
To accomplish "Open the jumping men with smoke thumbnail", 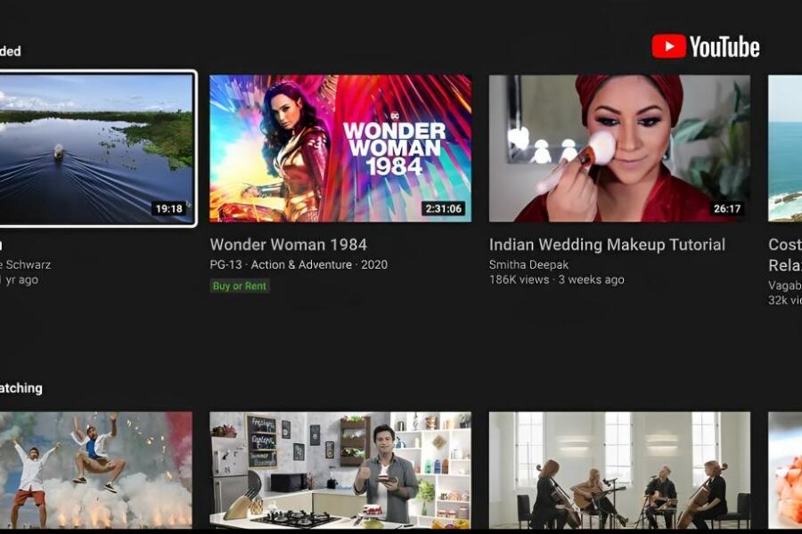I will (96, 470).
